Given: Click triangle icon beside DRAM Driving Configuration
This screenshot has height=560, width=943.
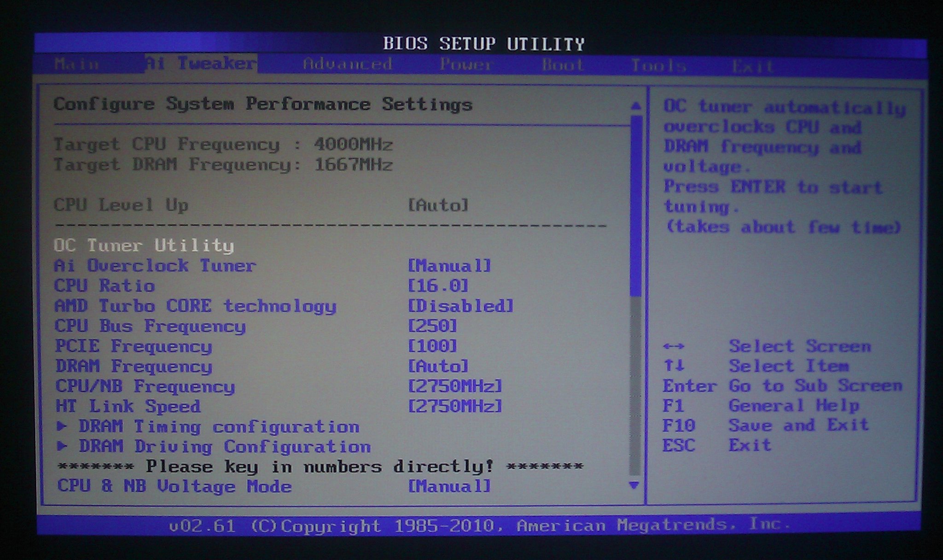Looking at the screenshot, I should [62, 446].
